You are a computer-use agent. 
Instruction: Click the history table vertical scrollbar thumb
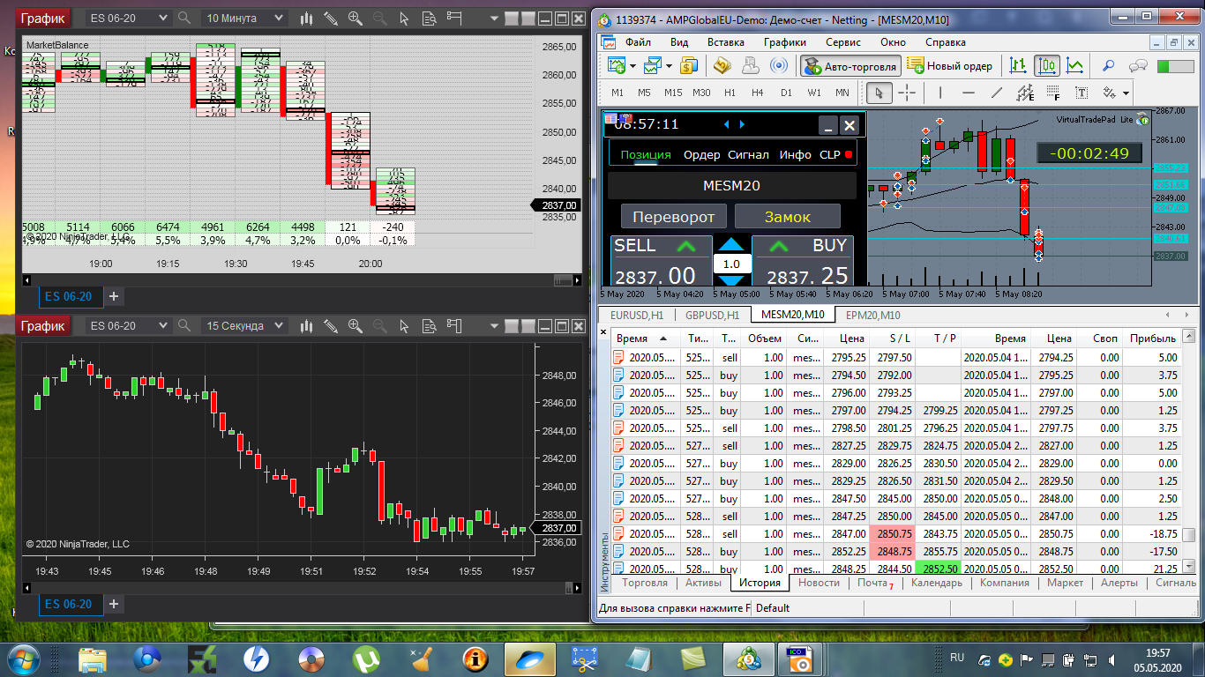coord(1189,535)
